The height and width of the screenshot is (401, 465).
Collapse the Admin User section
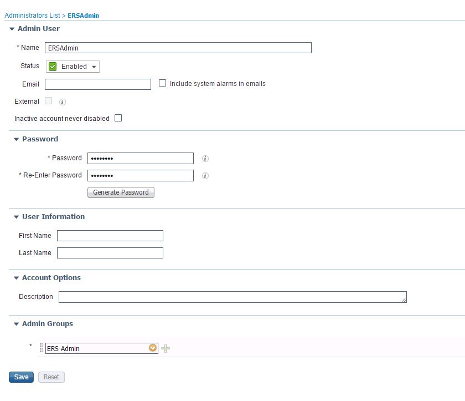point(12,29)
